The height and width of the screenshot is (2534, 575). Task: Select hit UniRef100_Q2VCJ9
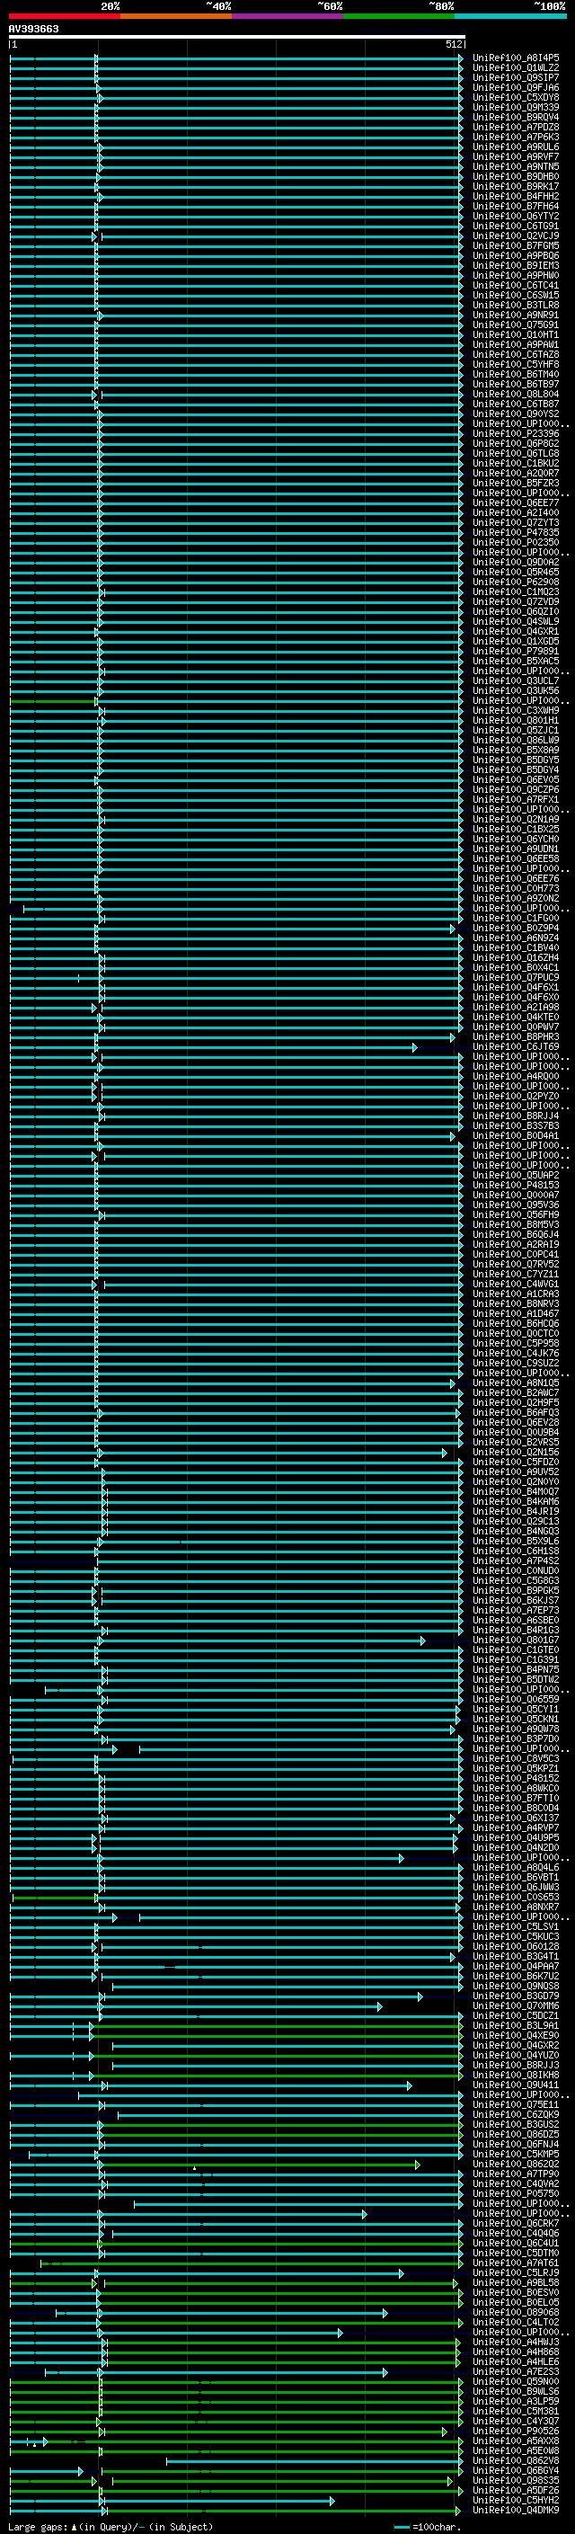516,236
